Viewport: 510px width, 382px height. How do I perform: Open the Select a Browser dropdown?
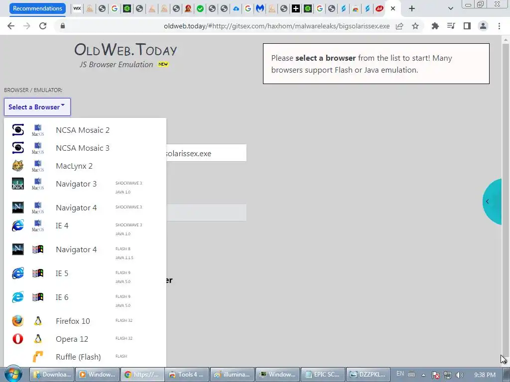point(37,107)
